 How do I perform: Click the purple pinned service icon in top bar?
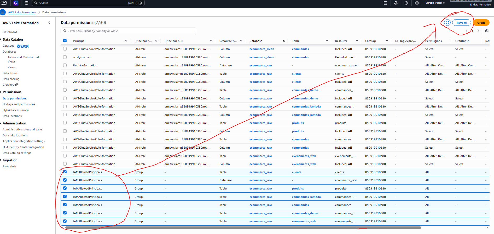coord(16,3)
